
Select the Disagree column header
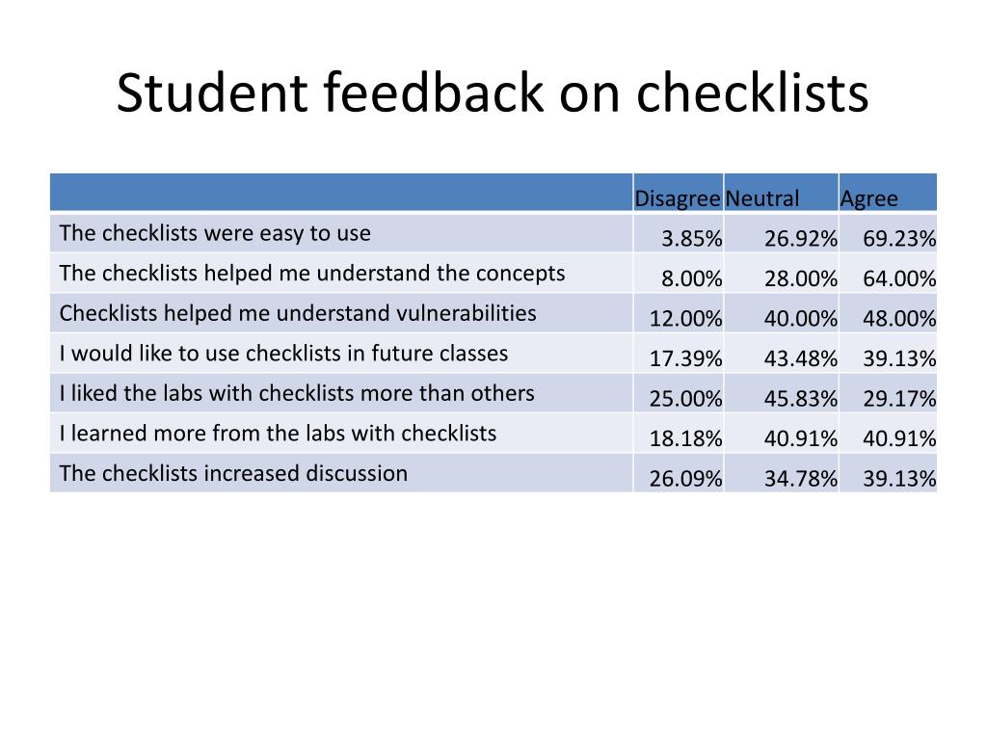(x=678, y=193)
